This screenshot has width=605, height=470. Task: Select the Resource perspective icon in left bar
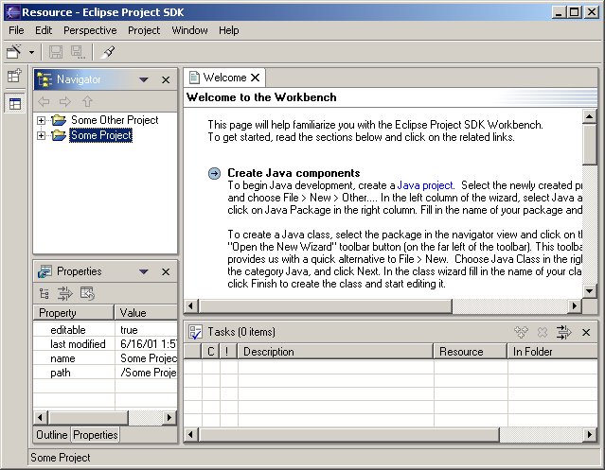(x=14, y=103)
